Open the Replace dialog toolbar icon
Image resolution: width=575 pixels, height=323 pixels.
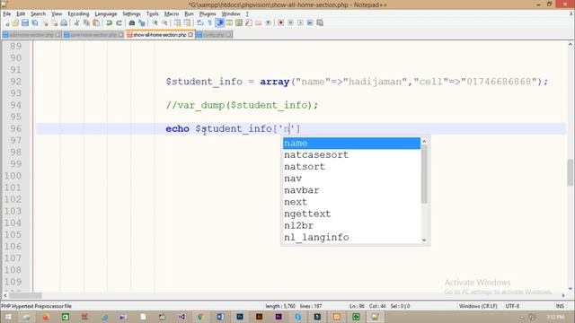pos(142,22)
